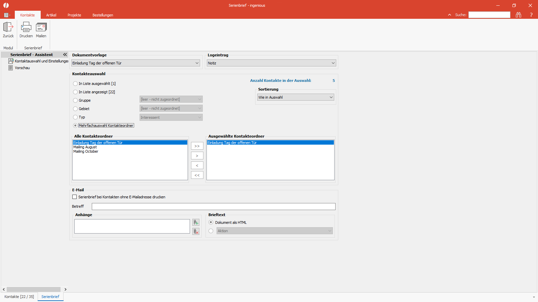The height and width of the screenshot is (302, 538).
Task: Open the ingenious application logo menu
Action: click(x=6, y=5)
